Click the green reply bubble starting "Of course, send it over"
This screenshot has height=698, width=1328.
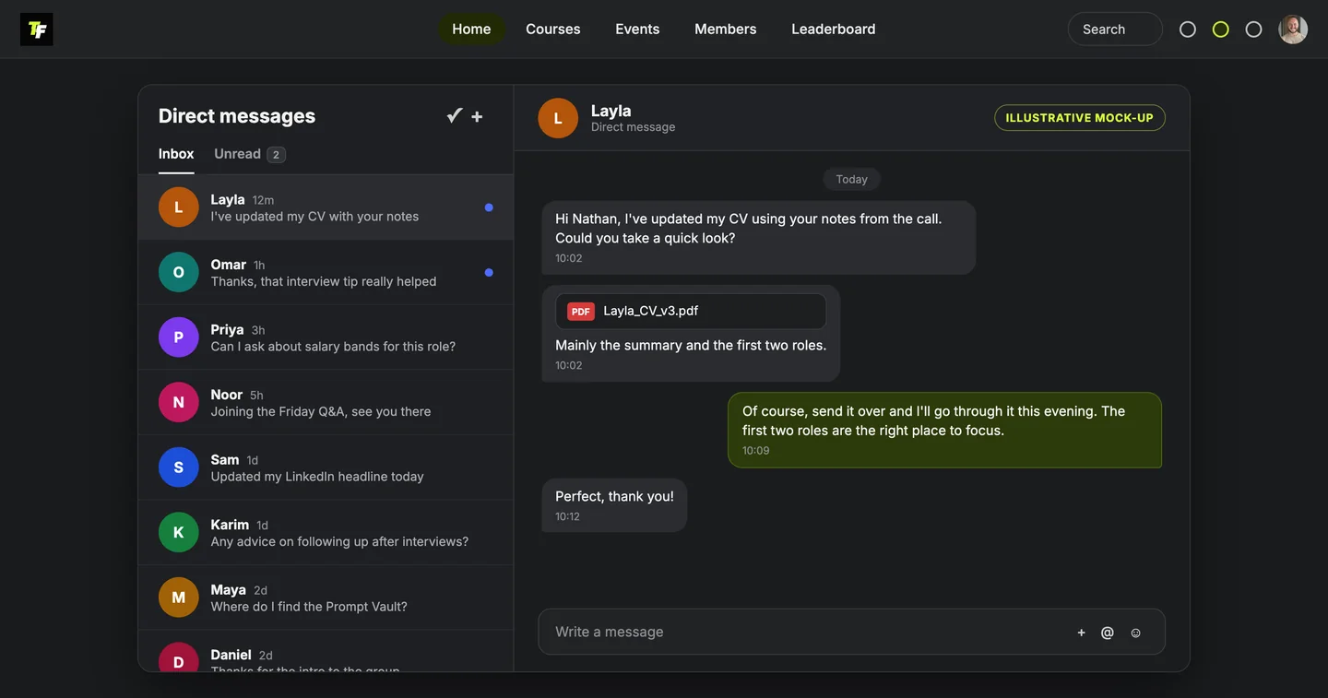945,431
